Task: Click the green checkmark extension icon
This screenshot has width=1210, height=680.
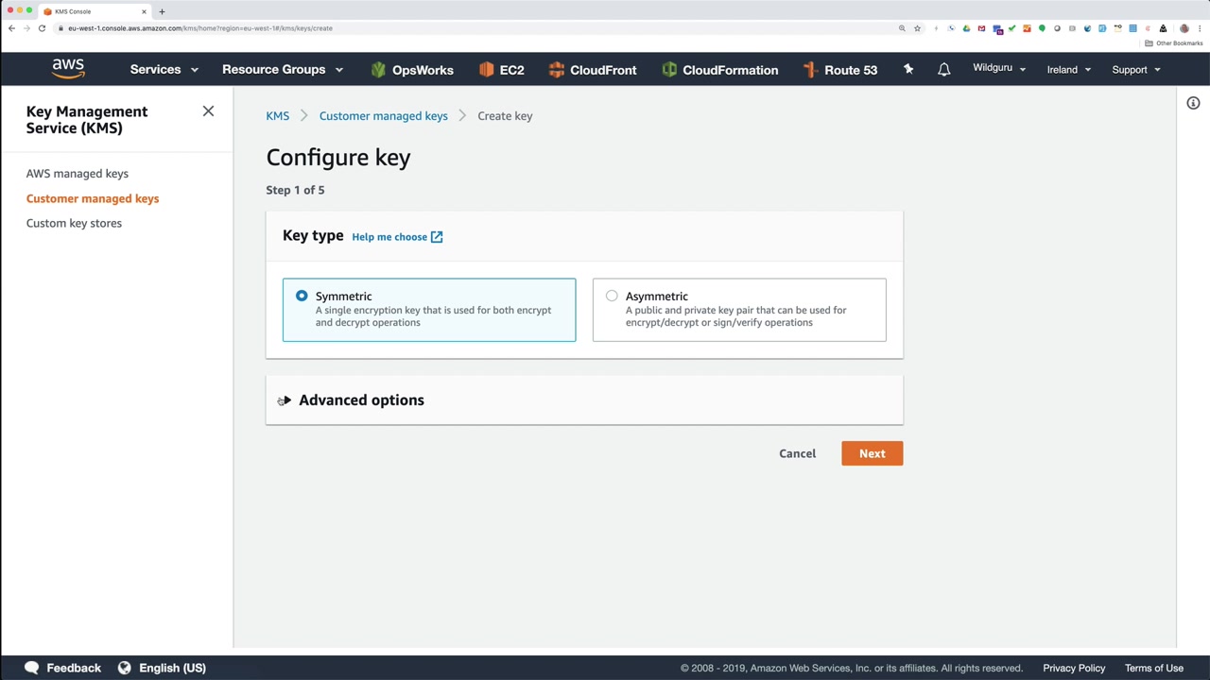Action: (1011, 28)
